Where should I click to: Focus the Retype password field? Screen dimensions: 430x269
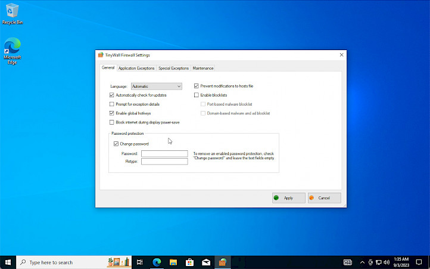tap(164, 161)
